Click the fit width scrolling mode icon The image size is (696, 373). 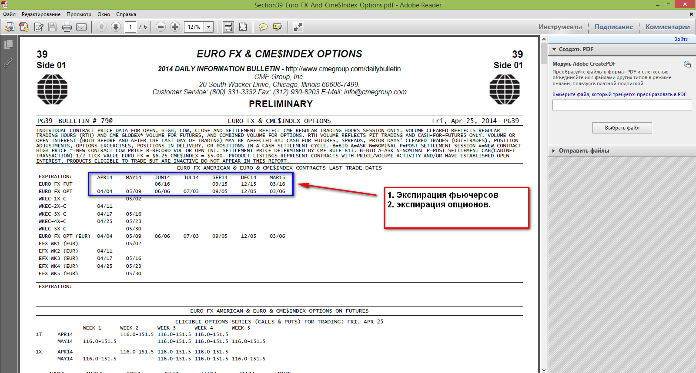click(228, 27)
